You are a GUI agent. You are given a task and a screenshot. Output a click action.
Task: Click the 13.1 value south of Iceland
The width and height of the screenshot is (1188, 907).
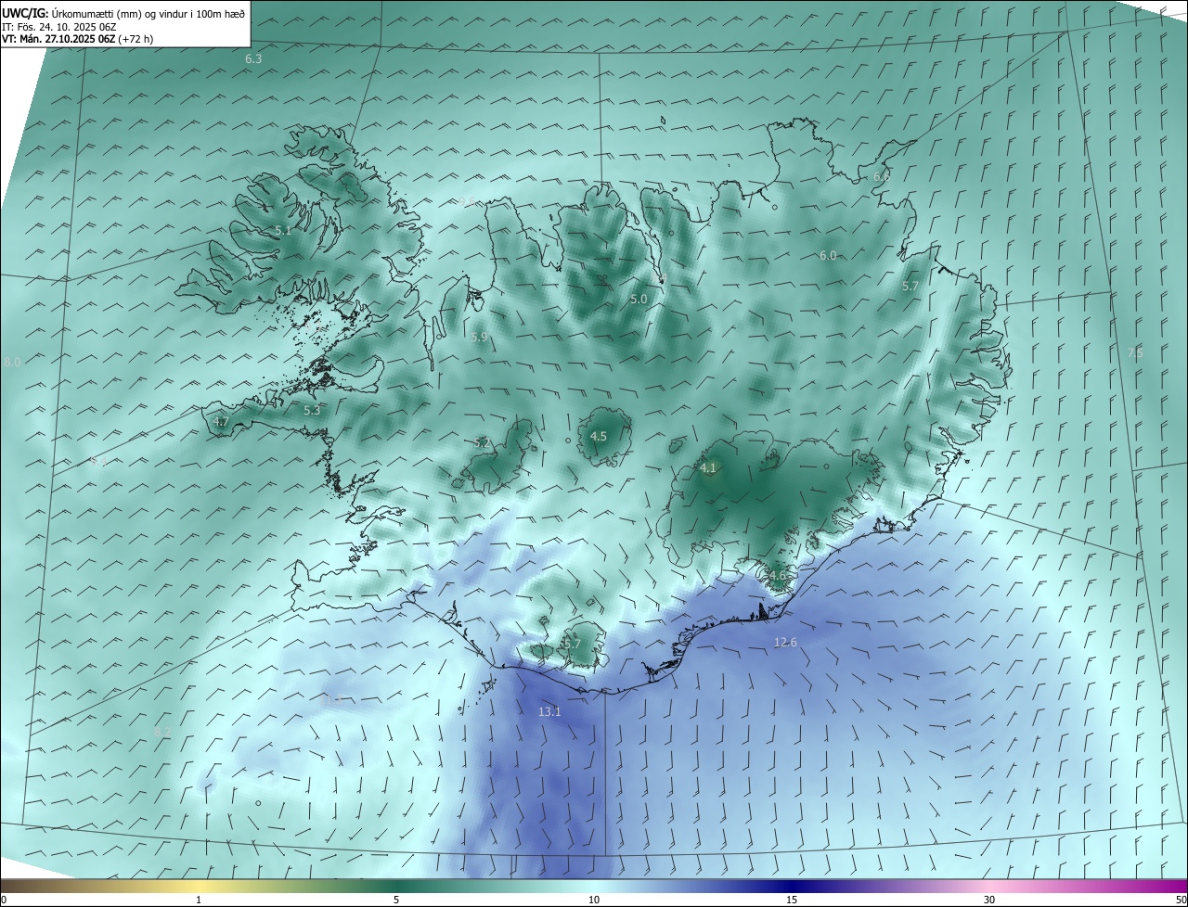549,711
